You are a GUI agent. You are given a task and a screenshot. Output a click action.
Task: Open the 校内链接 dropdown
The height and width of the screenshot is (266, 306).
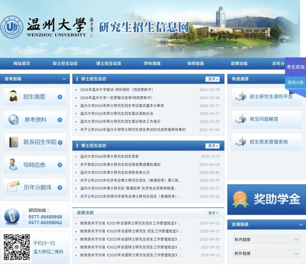coord(267,239)
